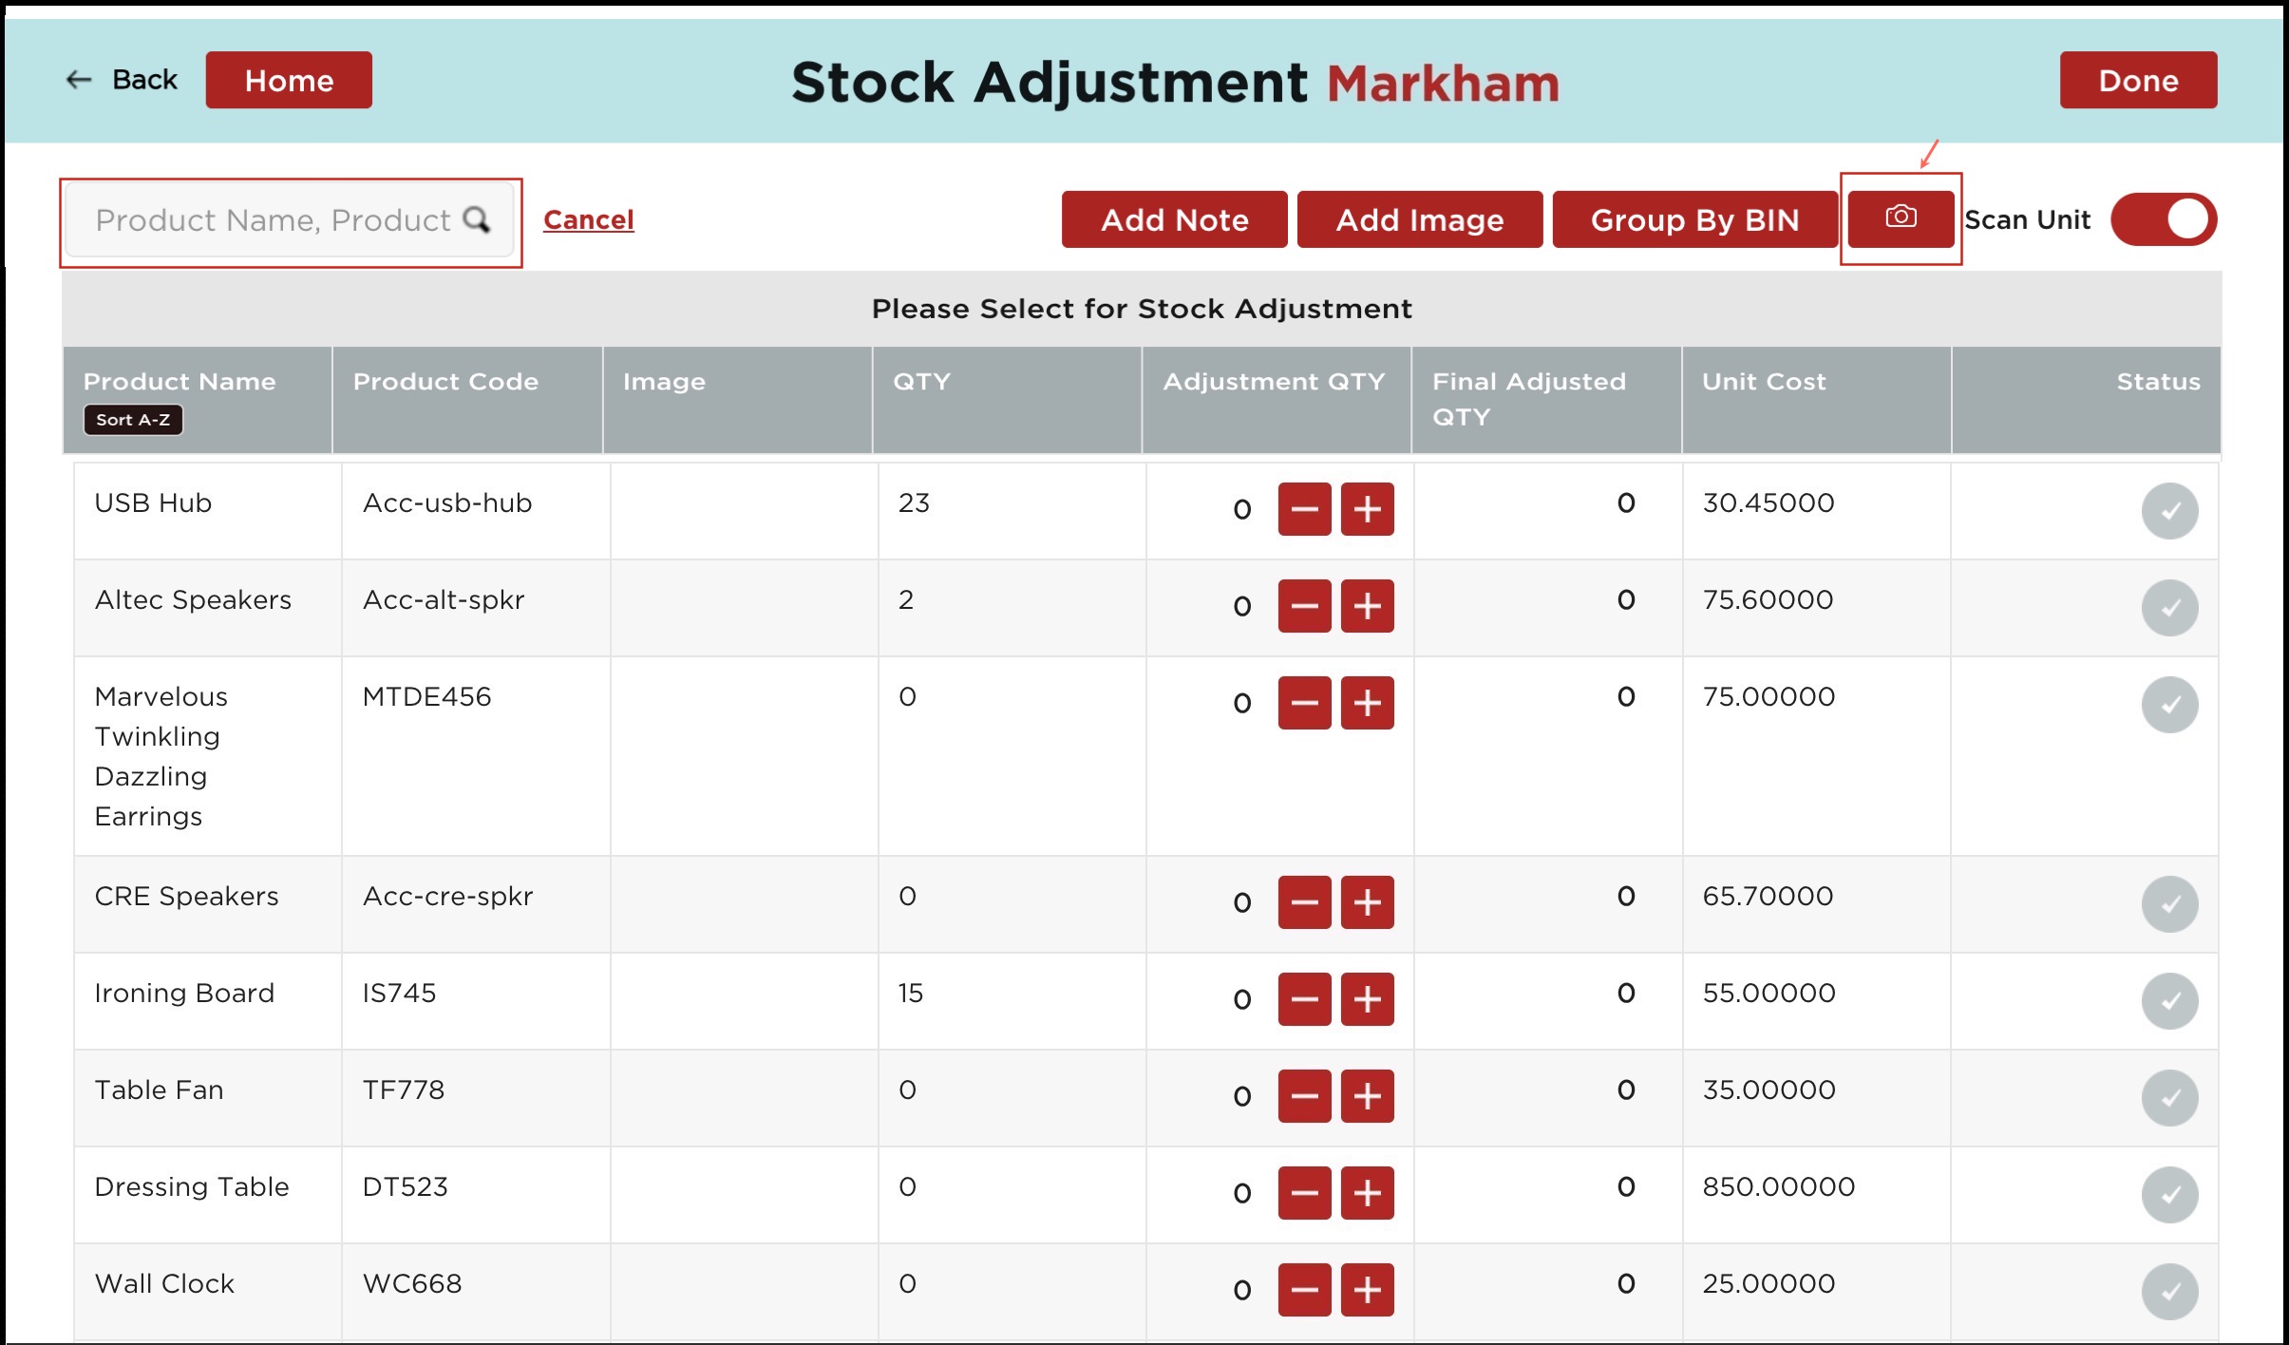Click the camera scan icon button

click(x=1900, y=218)
